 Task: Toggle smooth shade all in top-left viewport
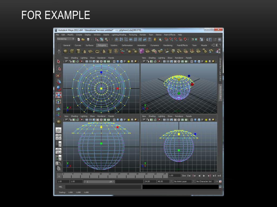(118, 61)
